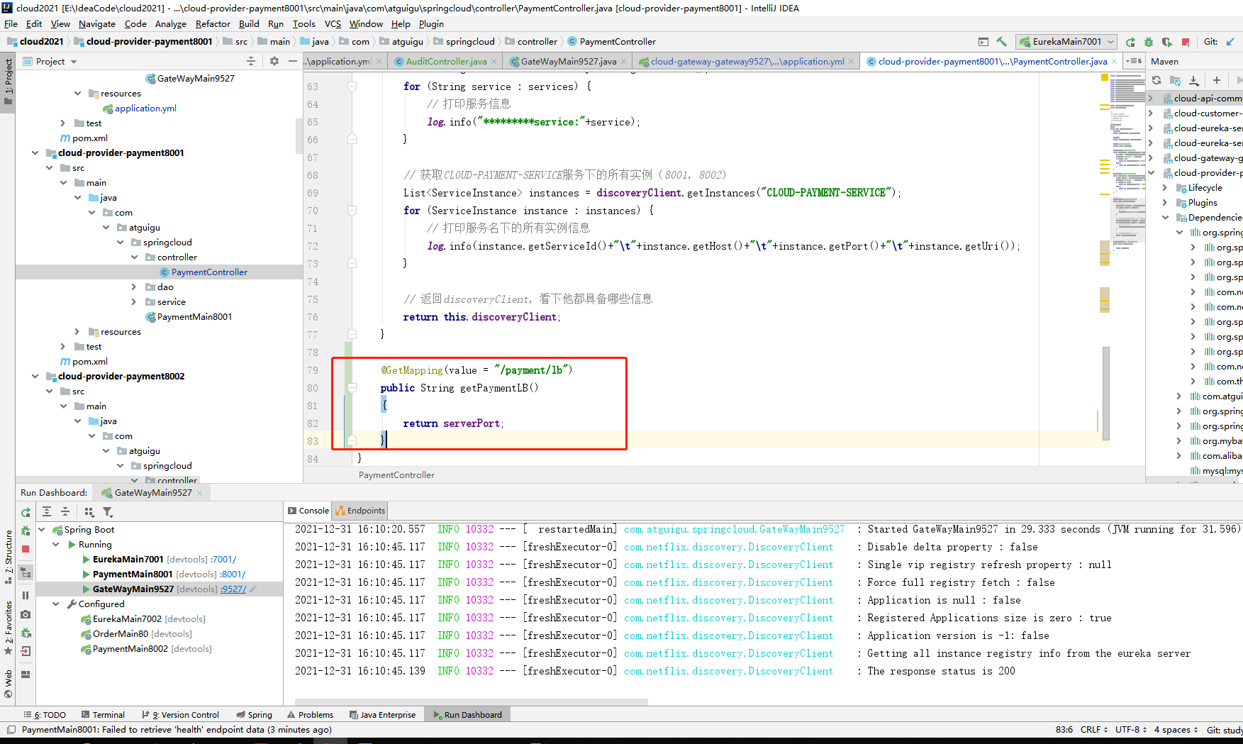Click UTF-8 encoding in status bar
1243x744 pixels.
coord(1131,730)
